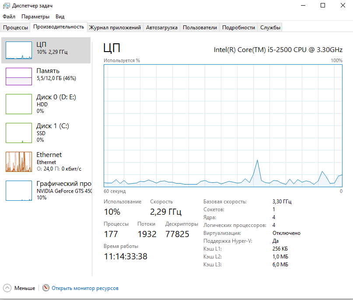Screen dimensions: 353x300
Task: Click the Меньше button label
Action: 25,288
